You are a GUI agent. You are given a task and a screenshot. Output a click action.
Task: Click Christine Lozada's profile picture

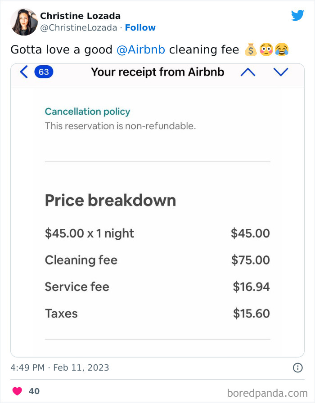pos(24,21)
